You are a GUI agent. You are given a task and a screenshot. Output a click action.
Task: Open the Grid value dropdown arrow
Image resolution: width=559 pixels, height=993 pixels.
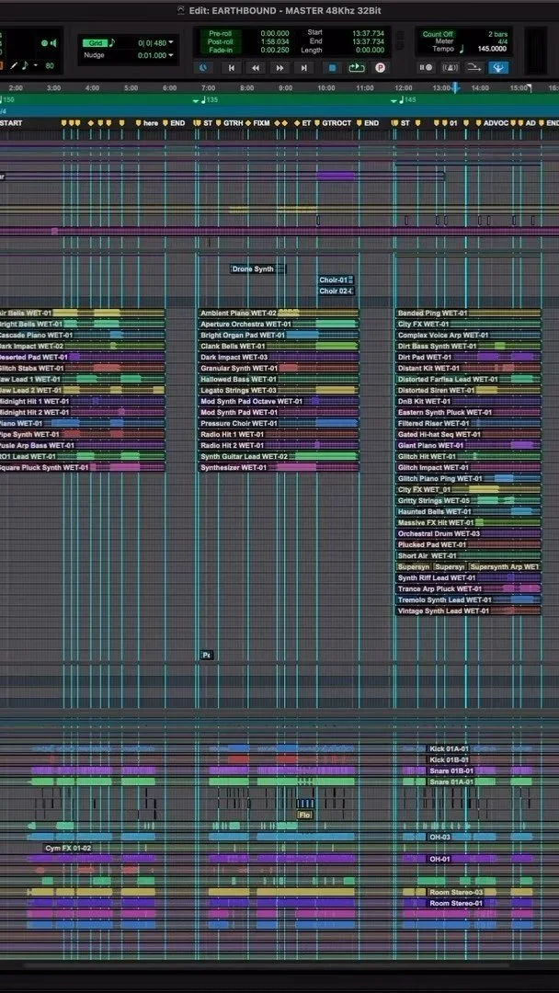click(171, 43)
